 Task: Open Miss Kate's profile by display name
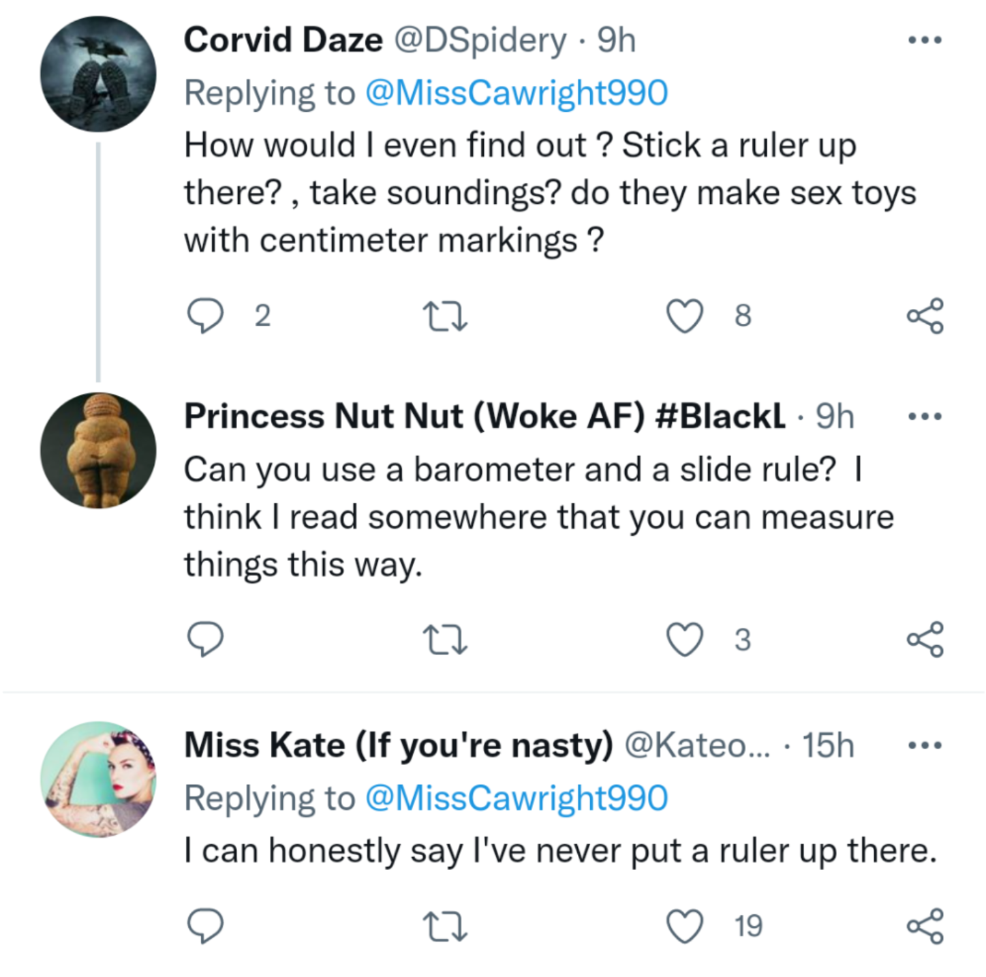pyautogui.click(x=399, y=745)
